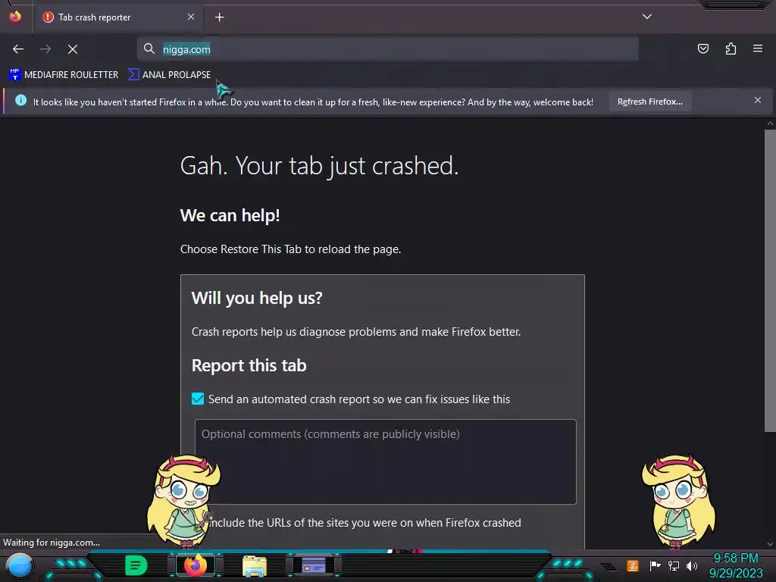Click the page vertical scrollbar thumb
Screen dimensions: 776x582
(770, 280)
